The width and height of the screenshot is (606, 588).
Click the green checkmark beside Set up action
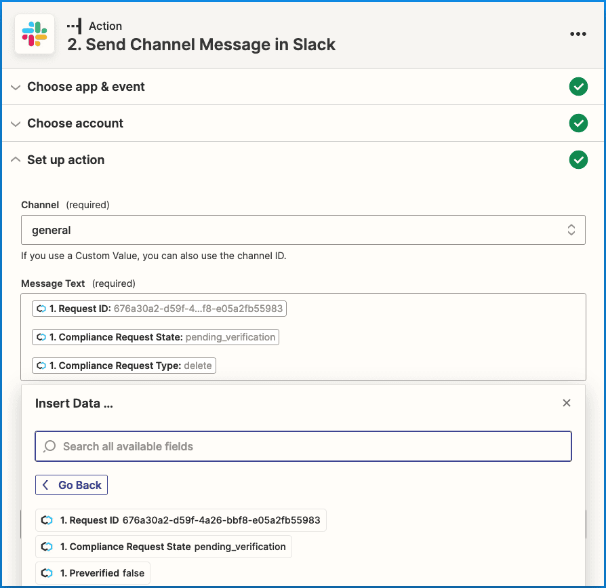click(578, 160)
